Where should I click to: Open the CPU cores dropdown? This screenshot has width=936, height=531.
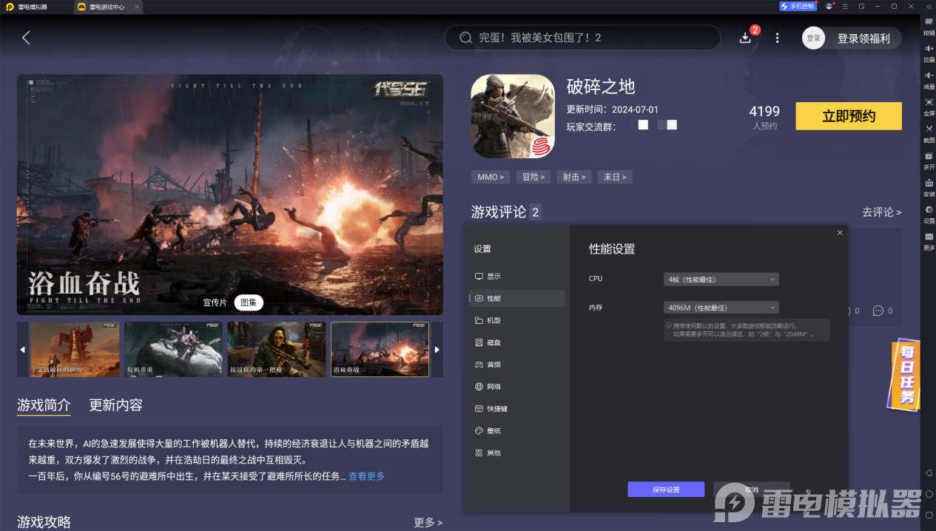tap(720, 279)
